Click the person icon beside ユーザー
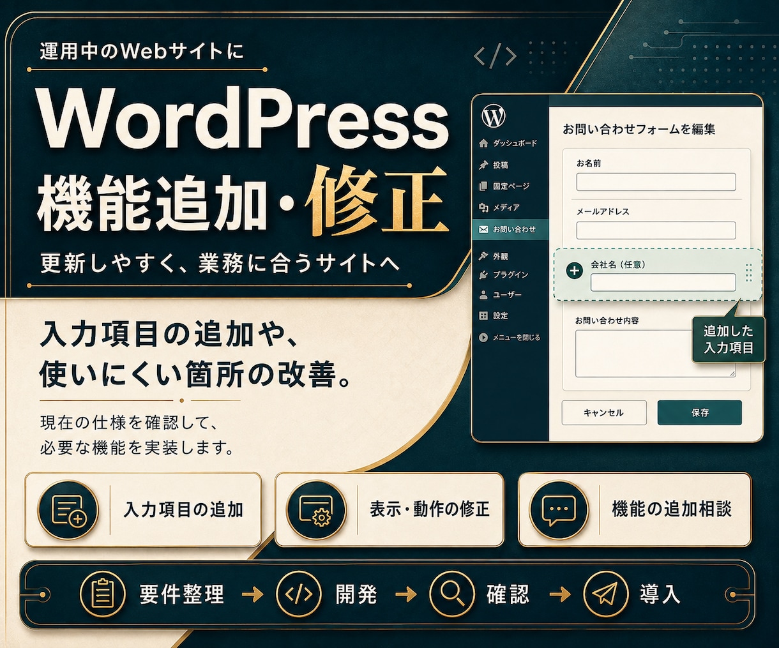 (483, 295)
